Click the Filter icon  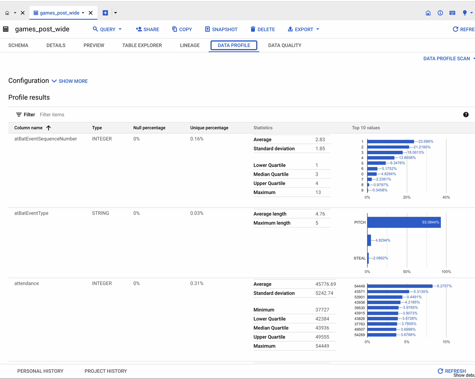[x=19, y=115]
